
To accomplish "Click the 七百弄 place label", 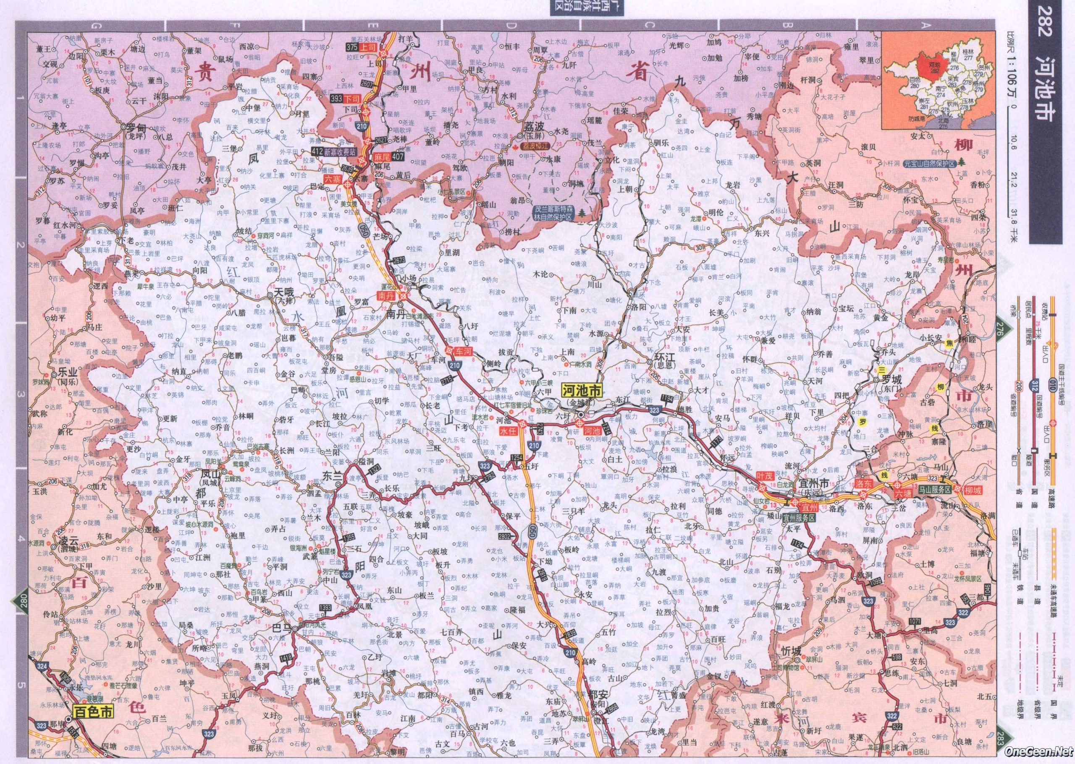I will coord(452,632).
